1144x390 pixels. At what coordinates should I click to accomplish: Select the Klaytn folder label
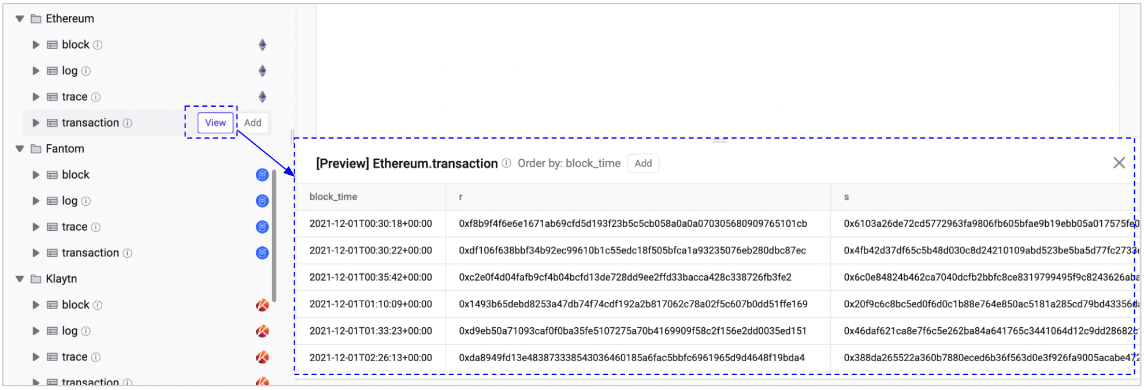pos(61,279)
